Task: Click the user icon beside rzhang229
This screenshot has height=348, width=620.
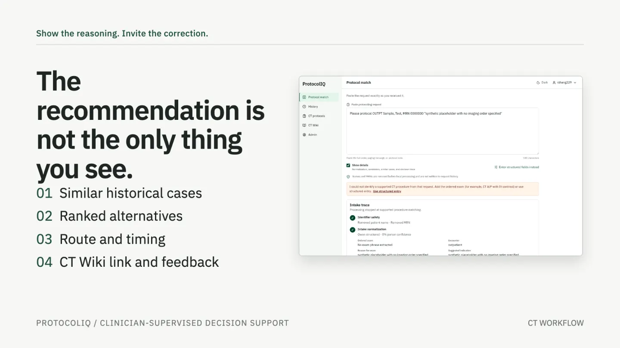Action: point(554,82)
